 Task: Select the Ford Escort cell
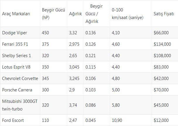click(13, 120)
